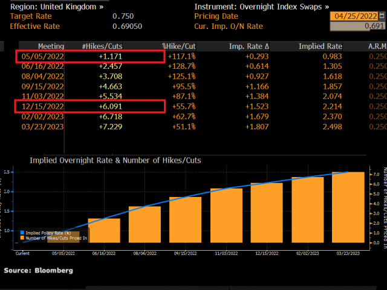
Task: Click the small chart icon beside +51.1%
Action: 193,126
